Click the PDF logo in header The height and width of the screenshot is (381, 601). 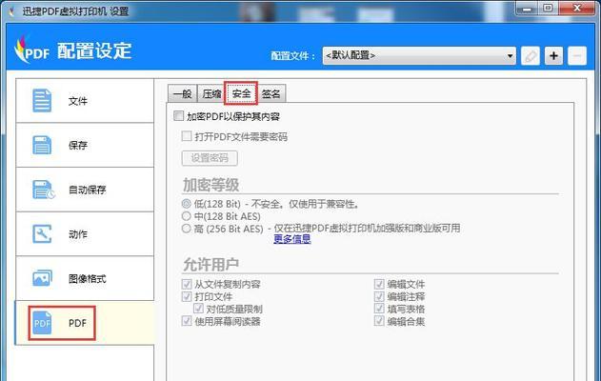click(x=31, y=50)
